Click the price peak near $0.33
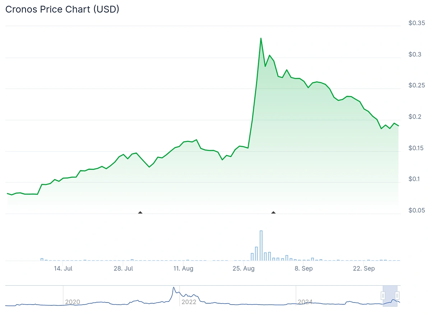The width and height of the screenshot is (431, 314). [x=261, y=38]
